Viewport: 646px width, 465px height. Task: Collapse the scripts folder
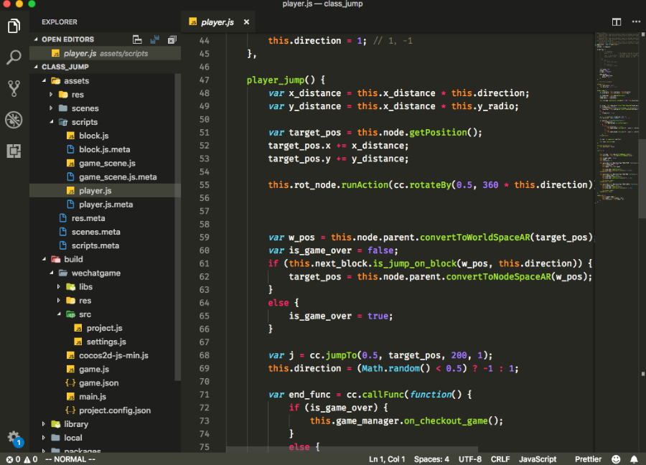51,122
